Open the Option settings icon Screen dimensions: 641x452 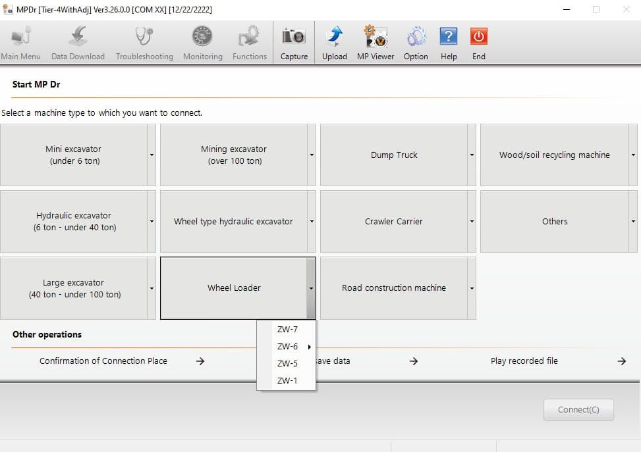[416, 41]
